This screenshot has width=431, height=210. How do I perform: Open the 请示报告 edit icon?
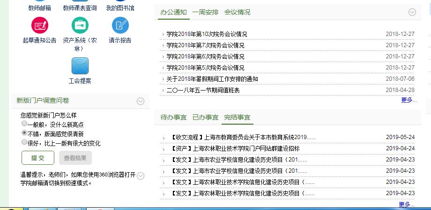click(120, 25)
